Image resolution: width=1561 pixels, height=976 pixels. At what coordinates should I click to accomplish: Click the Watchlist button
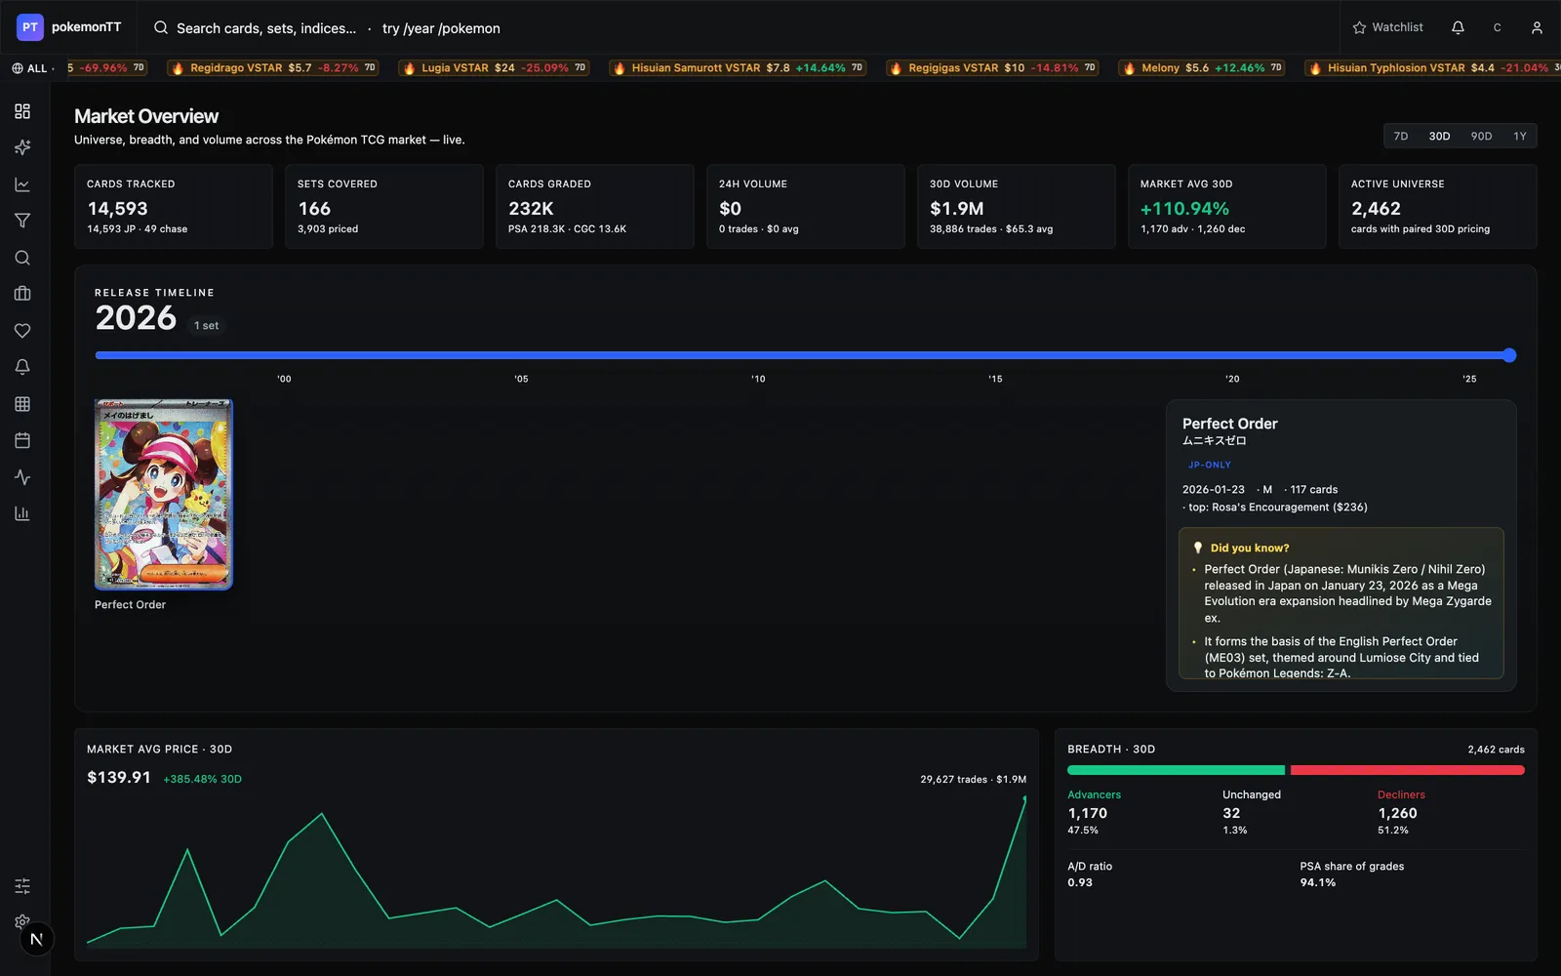tap(1387, 27)
